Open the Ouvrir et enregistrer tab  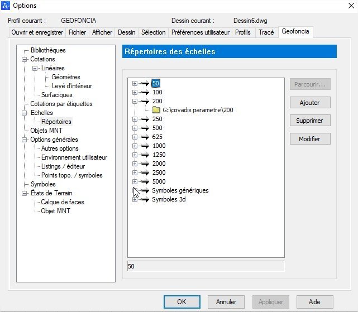point(37,32)
